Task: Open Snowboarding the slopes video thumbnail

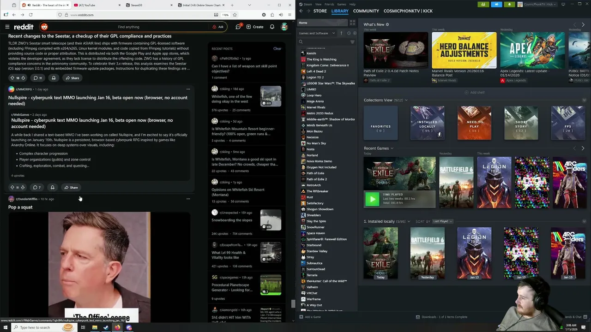Action: tap(271, 220)
